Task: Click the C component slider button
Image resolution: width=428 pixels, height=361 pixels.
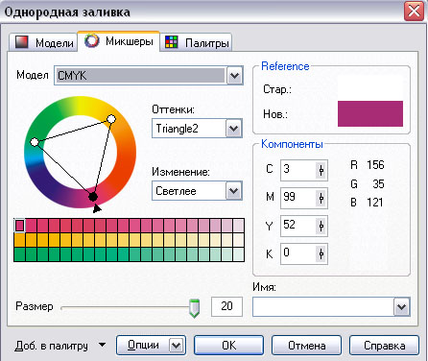Action: pos(321,170)
